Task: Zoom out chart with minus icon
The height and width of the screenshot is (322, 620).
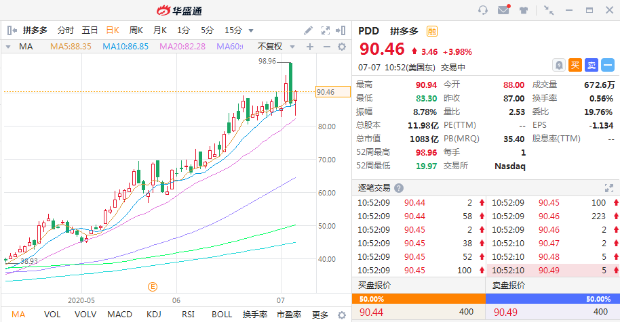Action: (x=326, y=47)
